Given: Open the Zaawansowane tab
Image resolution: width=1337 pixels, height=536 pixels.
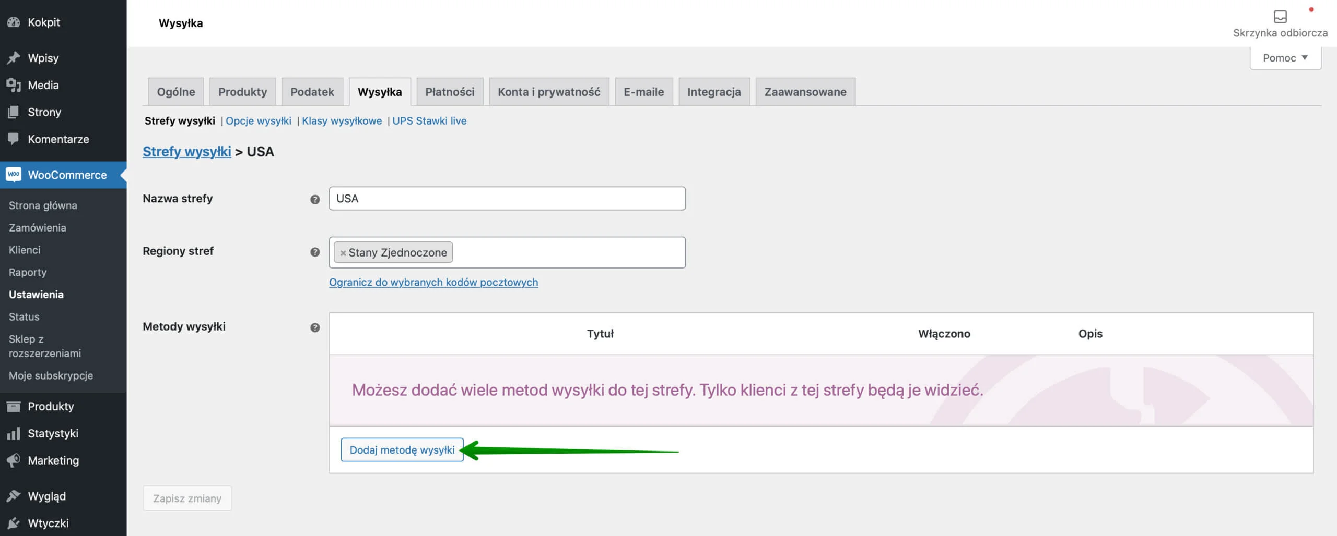Looking at the screenshot, I should pyautogui.click(x=805, y=92).
